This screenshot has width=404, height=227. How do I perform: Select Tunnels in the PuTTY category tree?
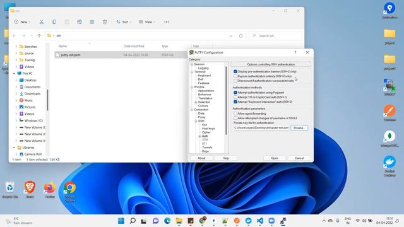[x=207, y=148]
